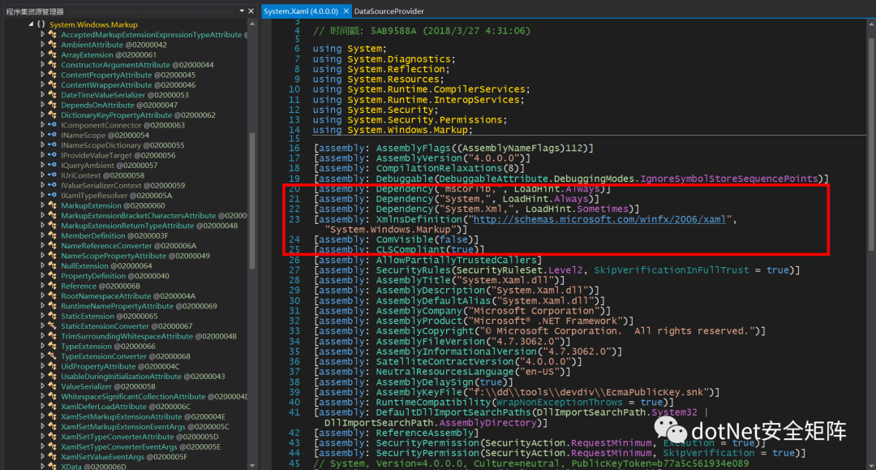The height and width of the screenshot is (470, 876).
Task: Click the IXamlTypeResolver interface icon
Action: [x=52, y=196]
